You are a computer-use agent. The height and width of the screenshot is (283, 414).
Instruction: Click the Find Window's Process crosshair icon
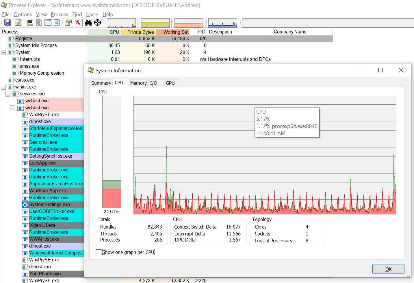coord(98,22)
